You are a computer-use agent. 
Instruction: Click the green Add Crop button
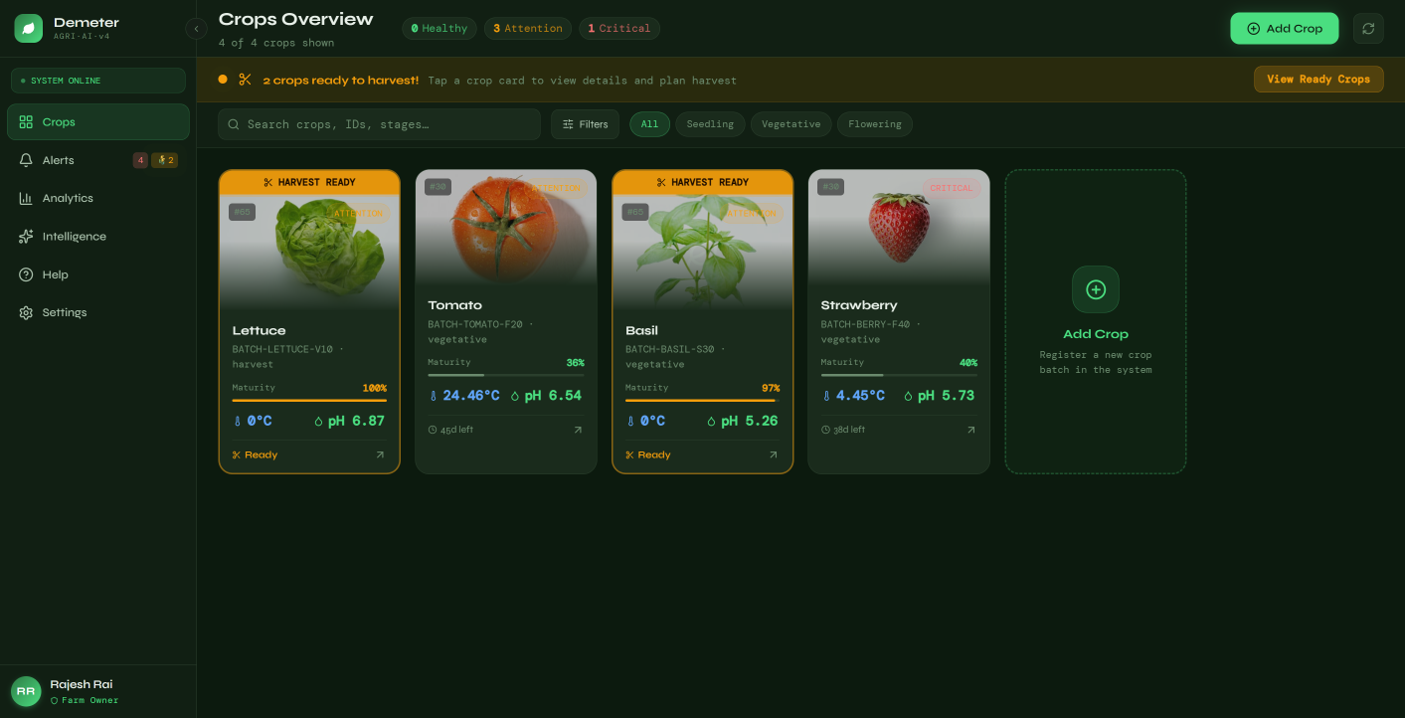click(x=1285, y=29)
